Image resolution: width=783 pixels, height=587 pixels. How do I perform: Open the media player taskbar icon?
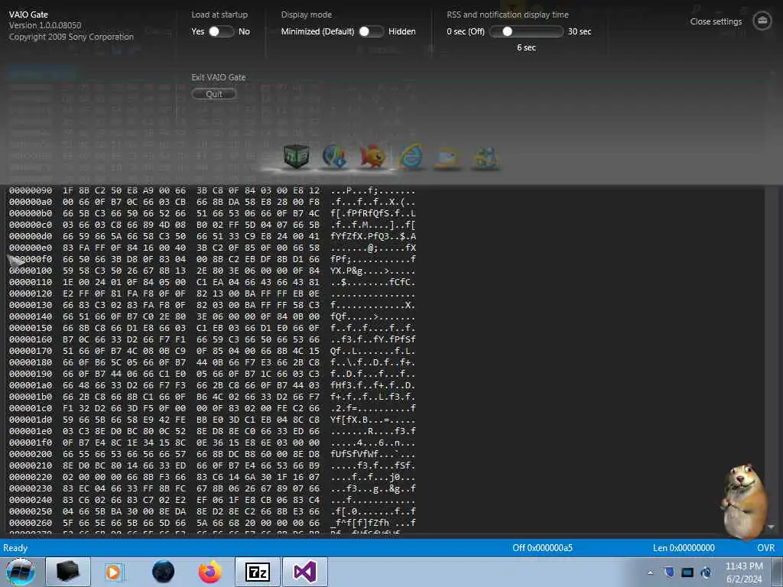tap(114, 572)
